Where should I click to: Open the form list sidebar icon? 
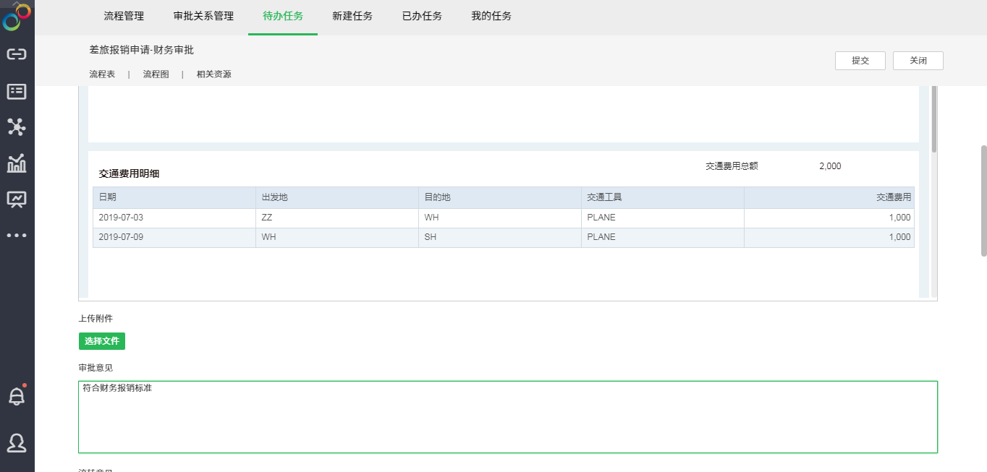pyautogui.click(x=17, y=91)
